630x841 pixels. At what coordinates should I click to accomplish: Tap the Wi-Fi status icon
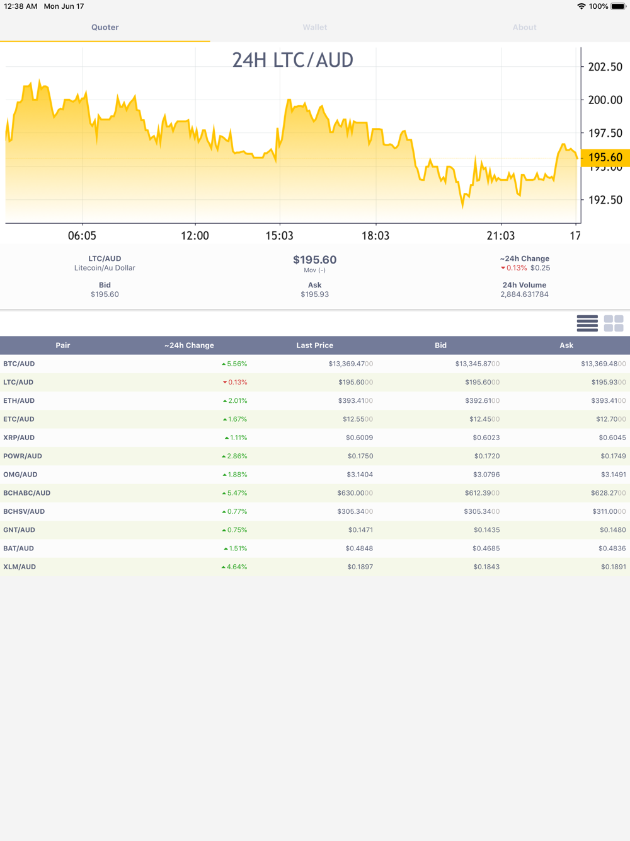coord(581,6)
